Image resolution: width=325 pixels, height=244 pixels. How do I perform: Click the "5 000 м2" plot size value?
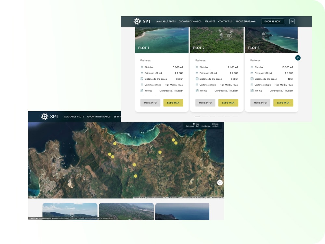(x=178, y=67)
